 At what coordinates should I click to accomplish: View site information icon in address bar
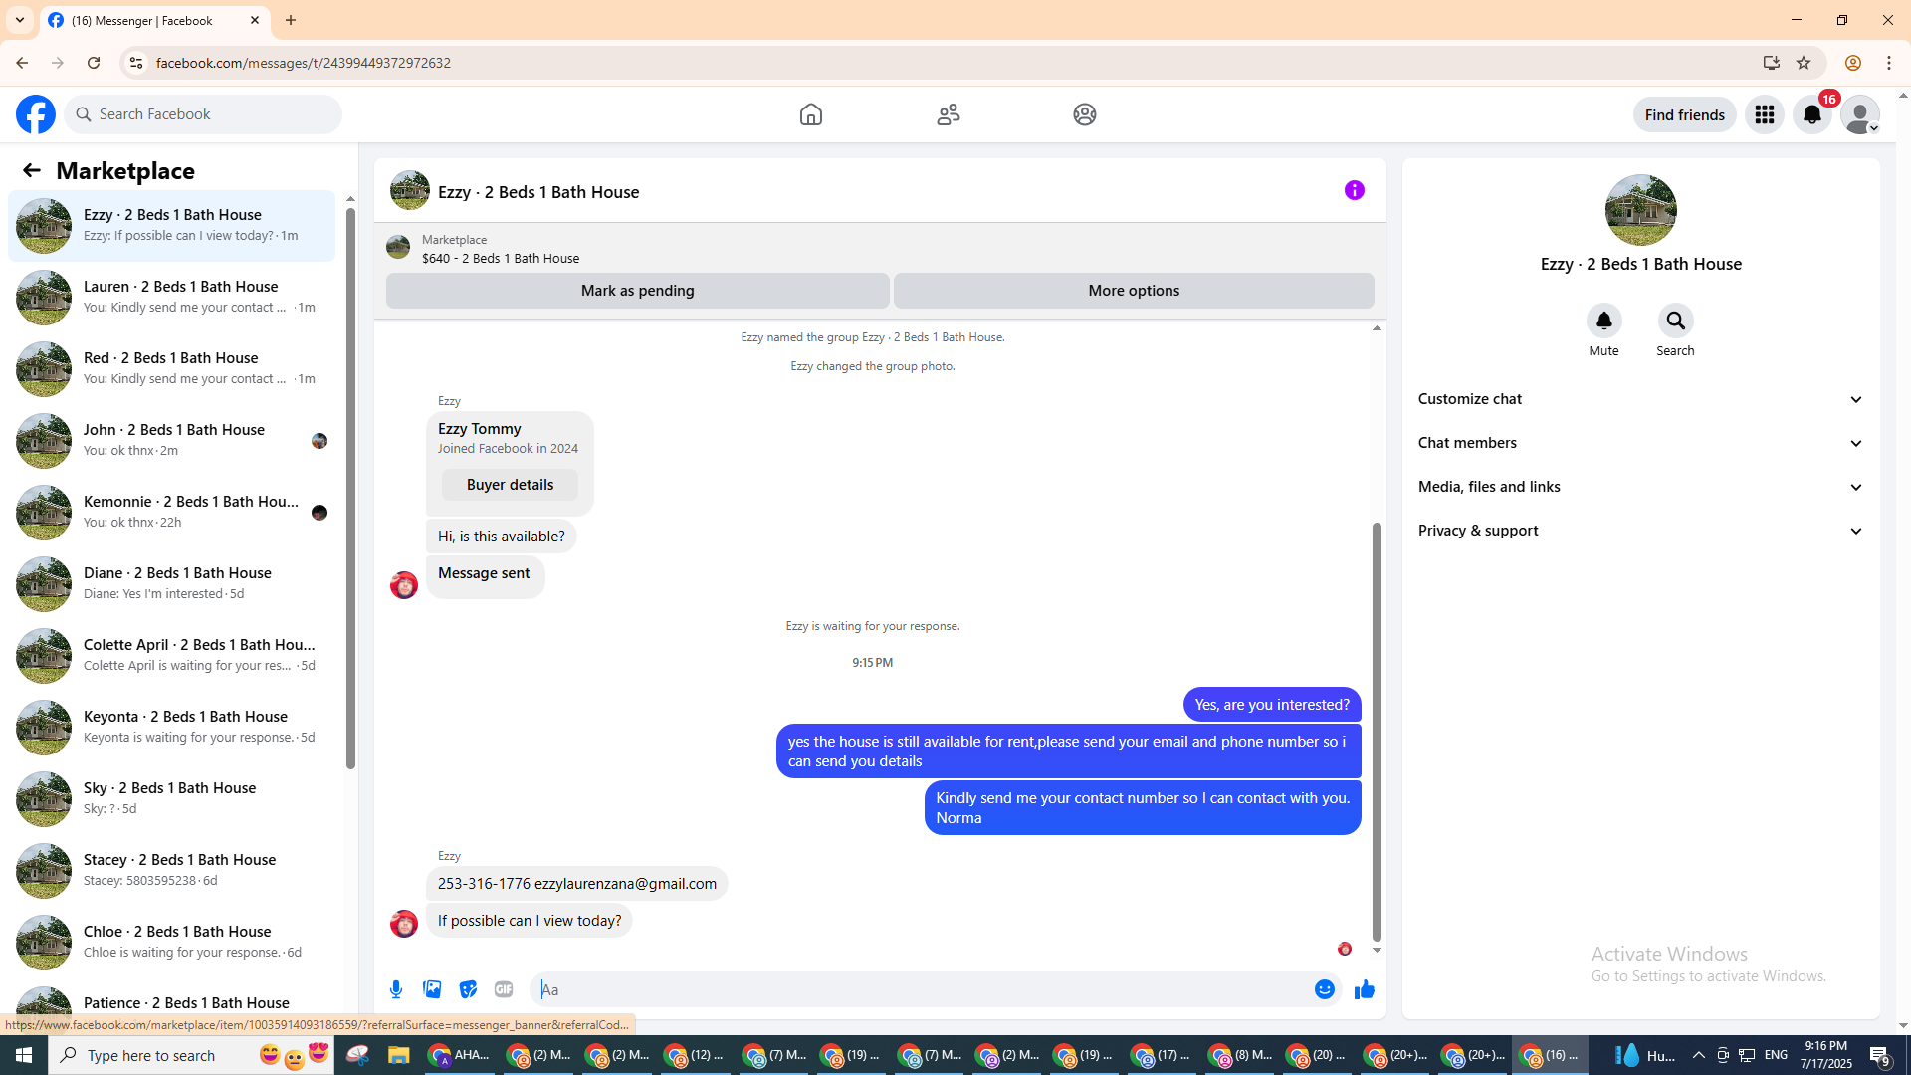[136, 63]
